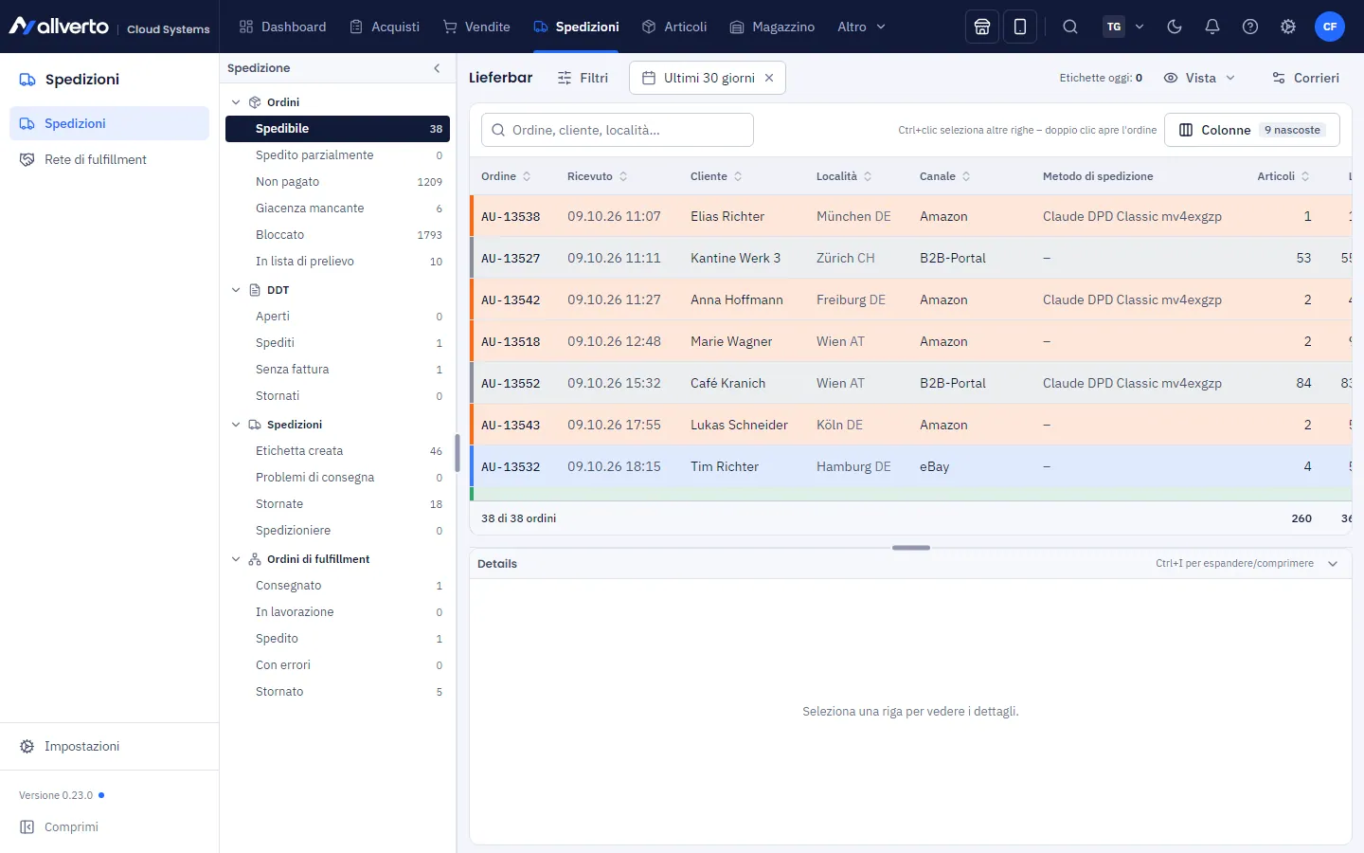Screen dimensions: 1364x853
Task: Sort by the Ricevuto column
Action: tap(598, 176)
